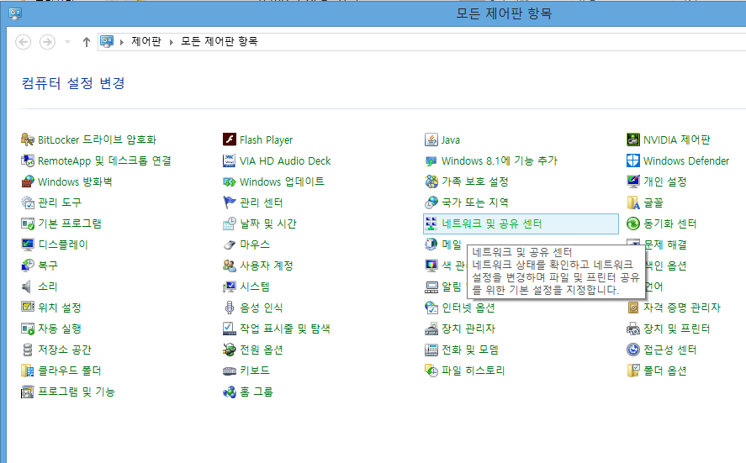The height and width of the screenshot is (463, 746).
Task: Click the NVIDIA 제어판 icon
Action: tap(633, 139)
